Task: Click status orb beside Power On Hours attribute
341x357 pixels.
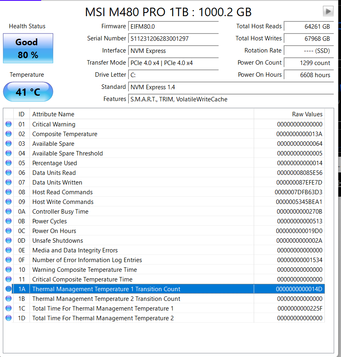Action: click(8, 231)
